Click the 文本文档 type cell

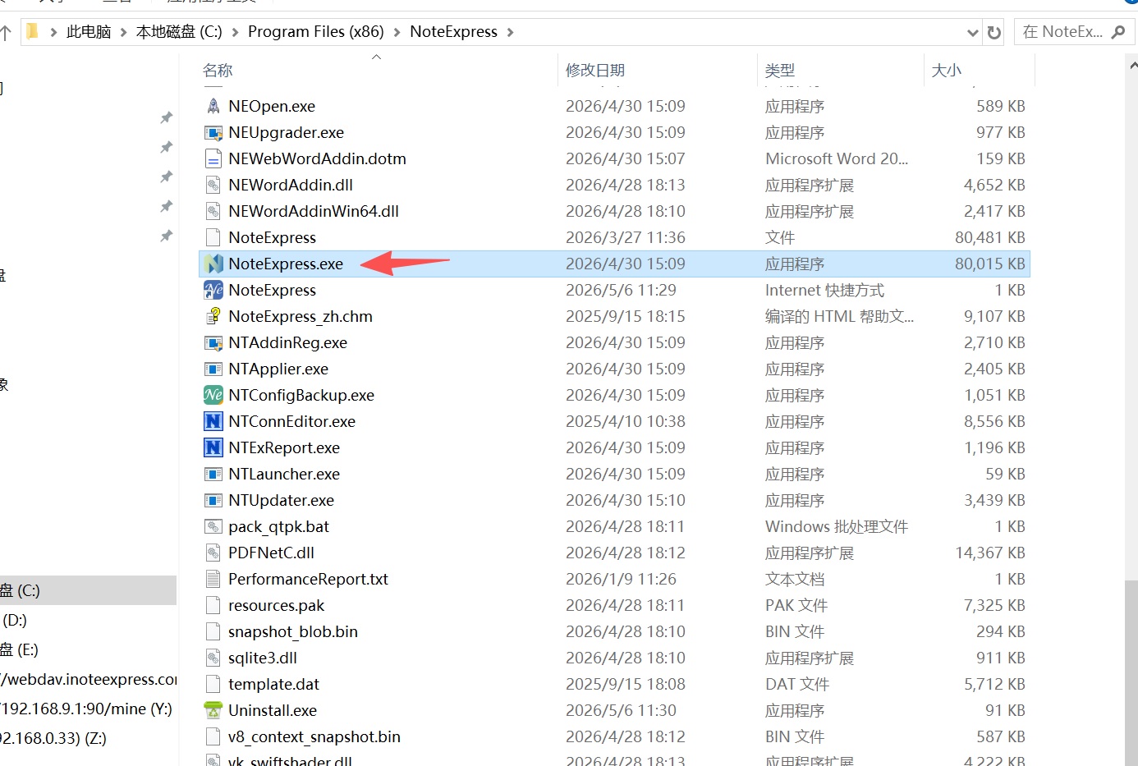[795, 579]
